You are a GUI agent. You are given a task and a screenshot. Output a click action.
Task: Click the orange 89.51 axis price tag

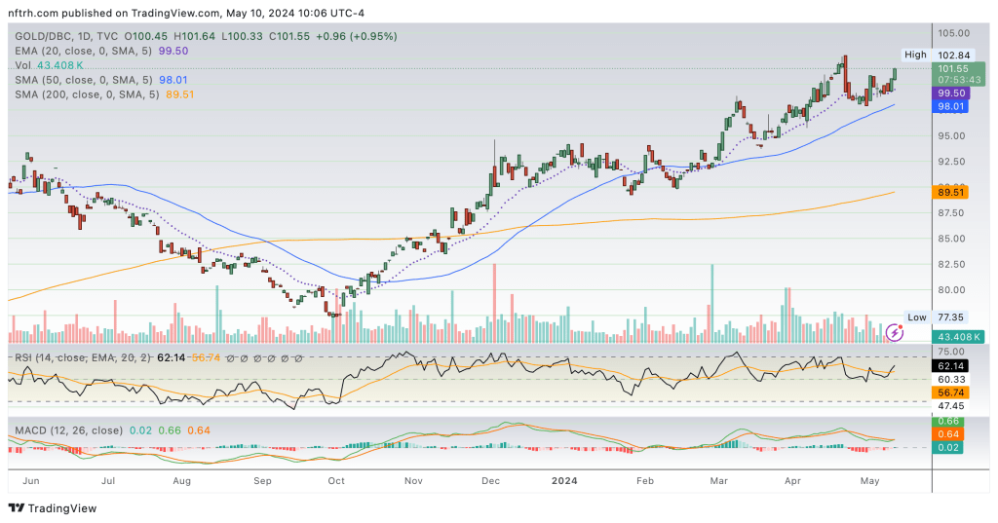click(x=951, y=193)
